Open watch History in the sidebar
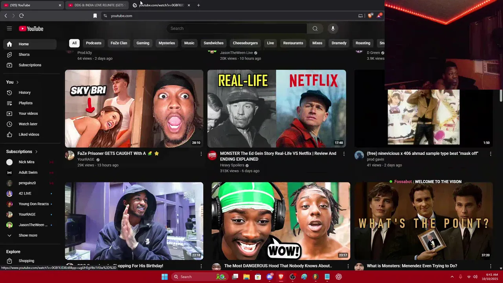This screenshot has width=503, height=283. click(x=30, y=92)
